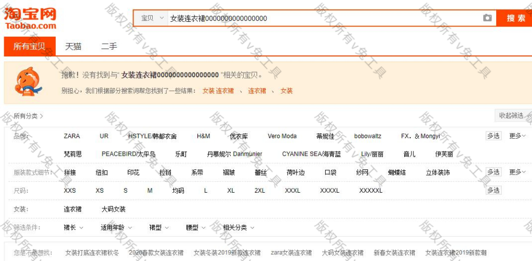Filter by brand Vero Moda
532x261 pixels.
(x=282, y=136)
